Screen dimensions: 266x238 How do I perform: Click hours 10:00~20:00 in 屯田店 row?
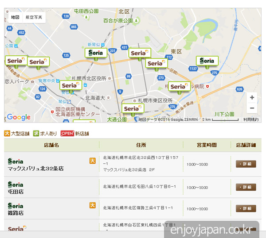197,188
